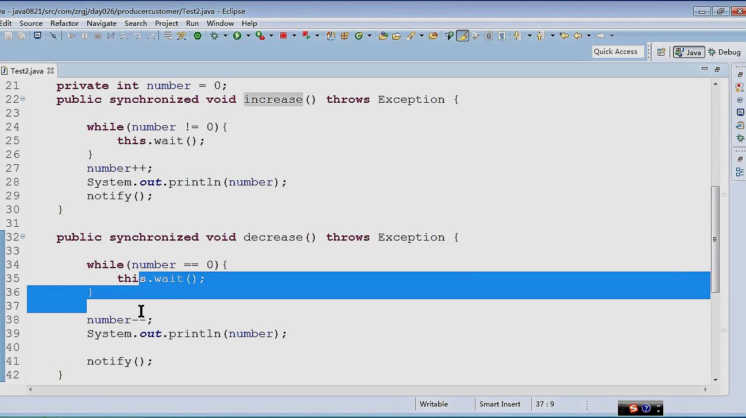Open the New Java Class dropdown arrow
The height and width of the screenshot is (418, 746).
369,36
